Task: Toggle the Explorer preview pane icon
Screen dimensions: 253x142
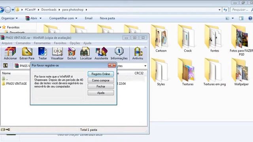Action: point(241,18)
